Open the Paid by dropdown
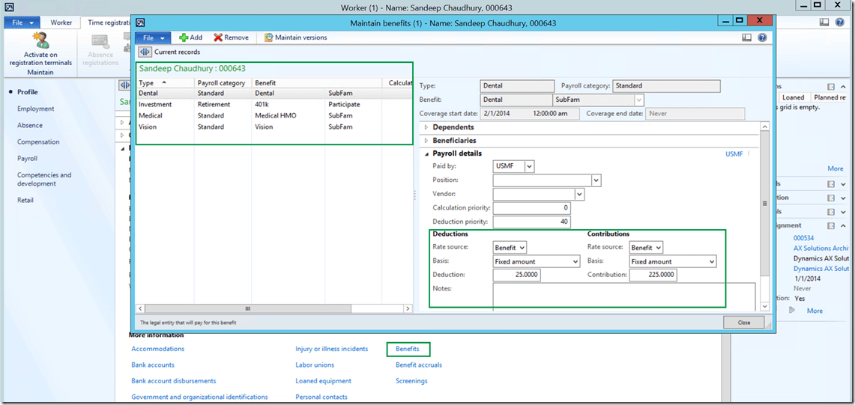855x405 pixels. tap(530, 166)
